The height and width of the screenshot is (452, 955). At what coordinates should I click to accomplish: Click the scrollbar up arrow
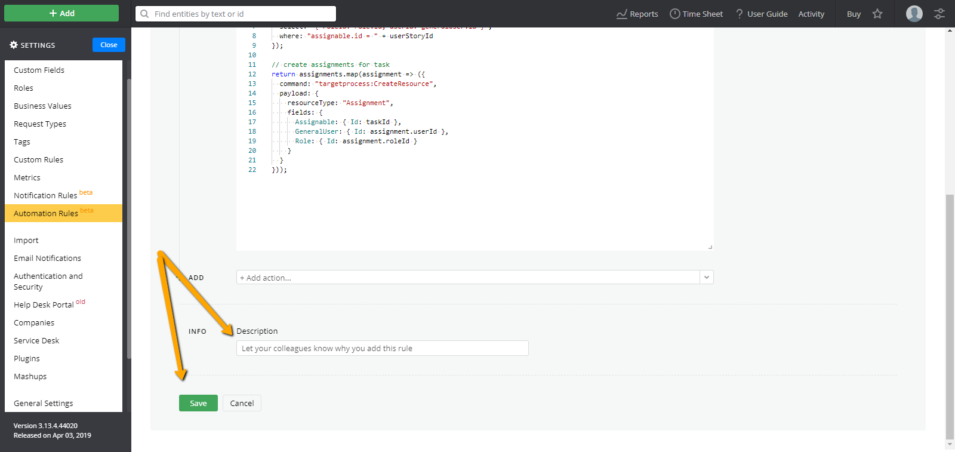pyautogui.click(x=950, y=30)
